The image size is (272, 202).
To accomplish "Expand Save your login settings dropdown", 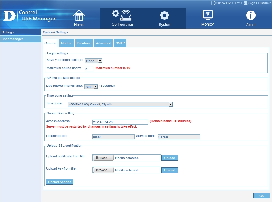I will pyautogui.click(x=93, y=61).
